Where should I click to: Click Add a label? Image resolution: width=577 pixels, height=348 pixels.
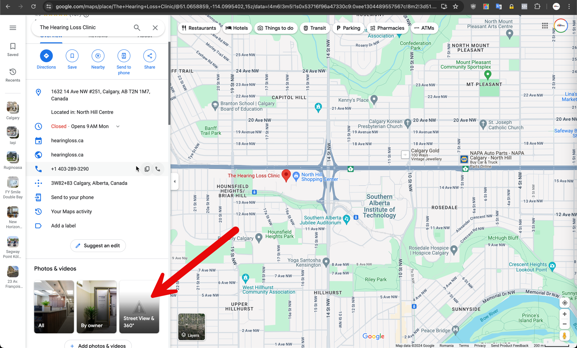97,226
